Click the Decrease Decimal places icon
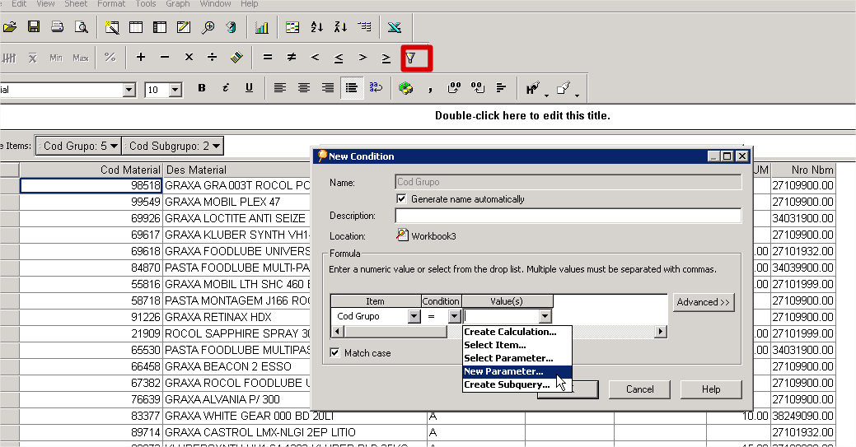The height and width of the screenshot is (447, 856). [478, 88]
